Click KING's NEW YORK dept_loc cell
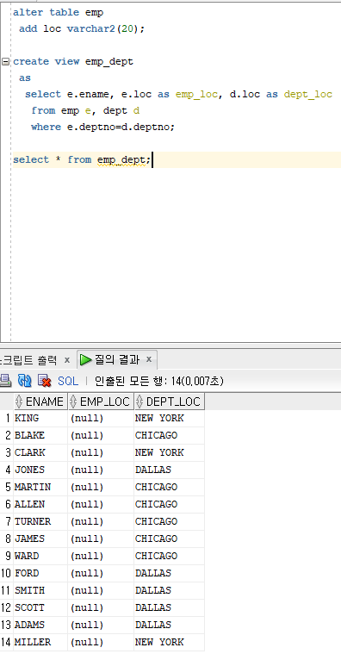This screenshot has height=660, width=341. point(170,418)
